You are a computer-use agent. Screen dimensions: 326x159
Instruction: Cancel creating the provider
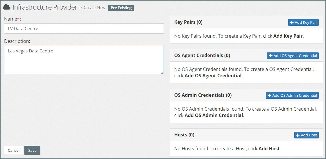coord(14,150)
